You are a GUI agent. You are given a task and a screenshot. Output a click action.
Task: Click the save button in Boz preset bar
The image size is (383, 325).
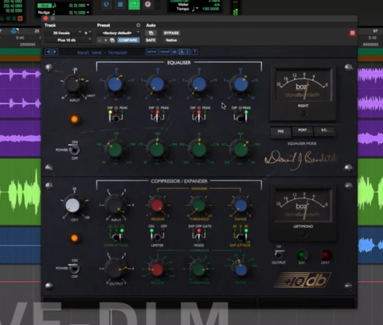151,52
